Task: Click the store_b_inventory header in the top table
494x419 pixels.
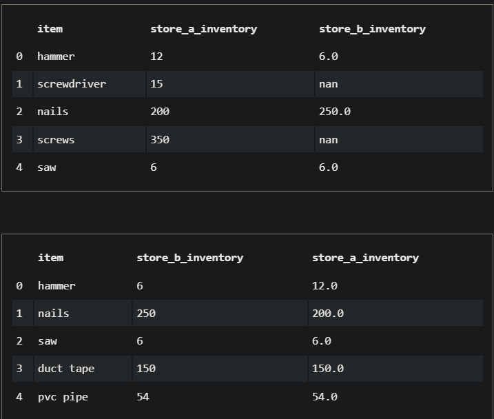Action: [x=372, y=29]
